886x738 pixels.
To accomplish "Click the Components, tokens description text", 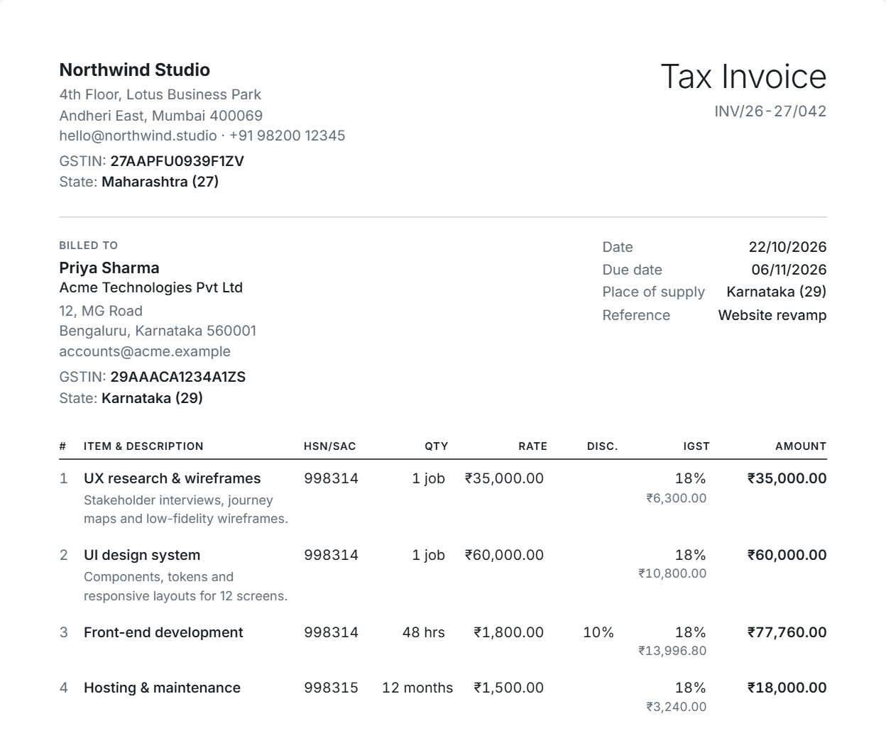I will tap(186, 586).
